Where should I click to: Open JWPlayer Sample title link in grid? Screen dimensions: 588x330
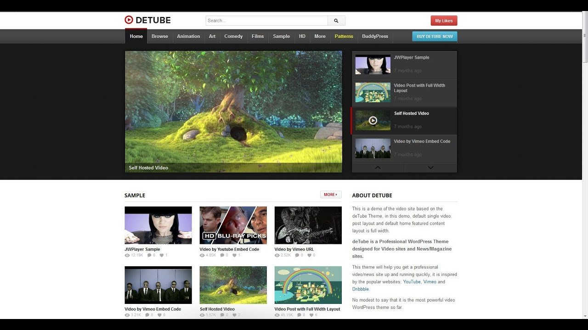click(142, 249)
